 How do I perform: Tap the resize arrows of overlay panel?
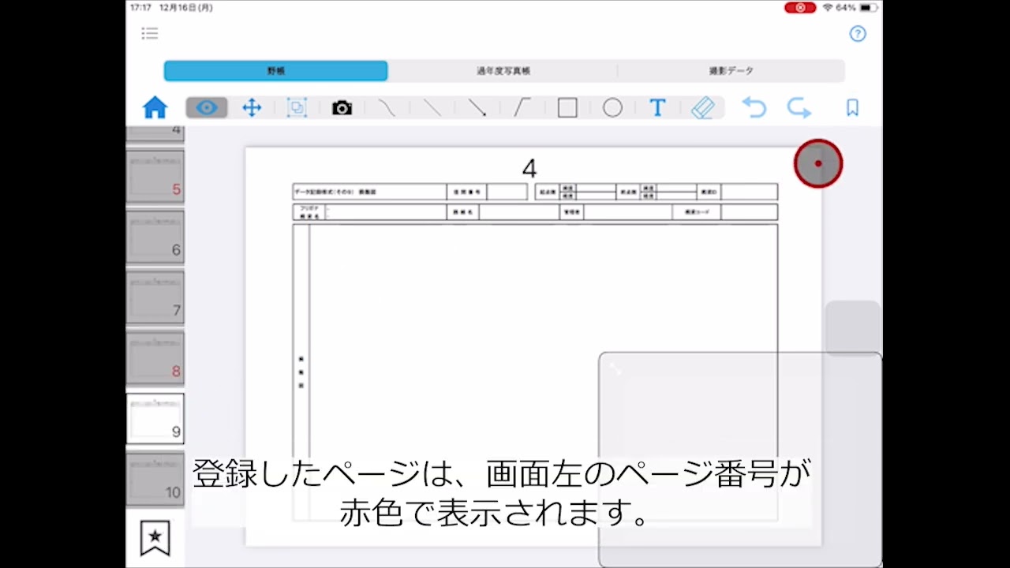[x=615, y=368]
